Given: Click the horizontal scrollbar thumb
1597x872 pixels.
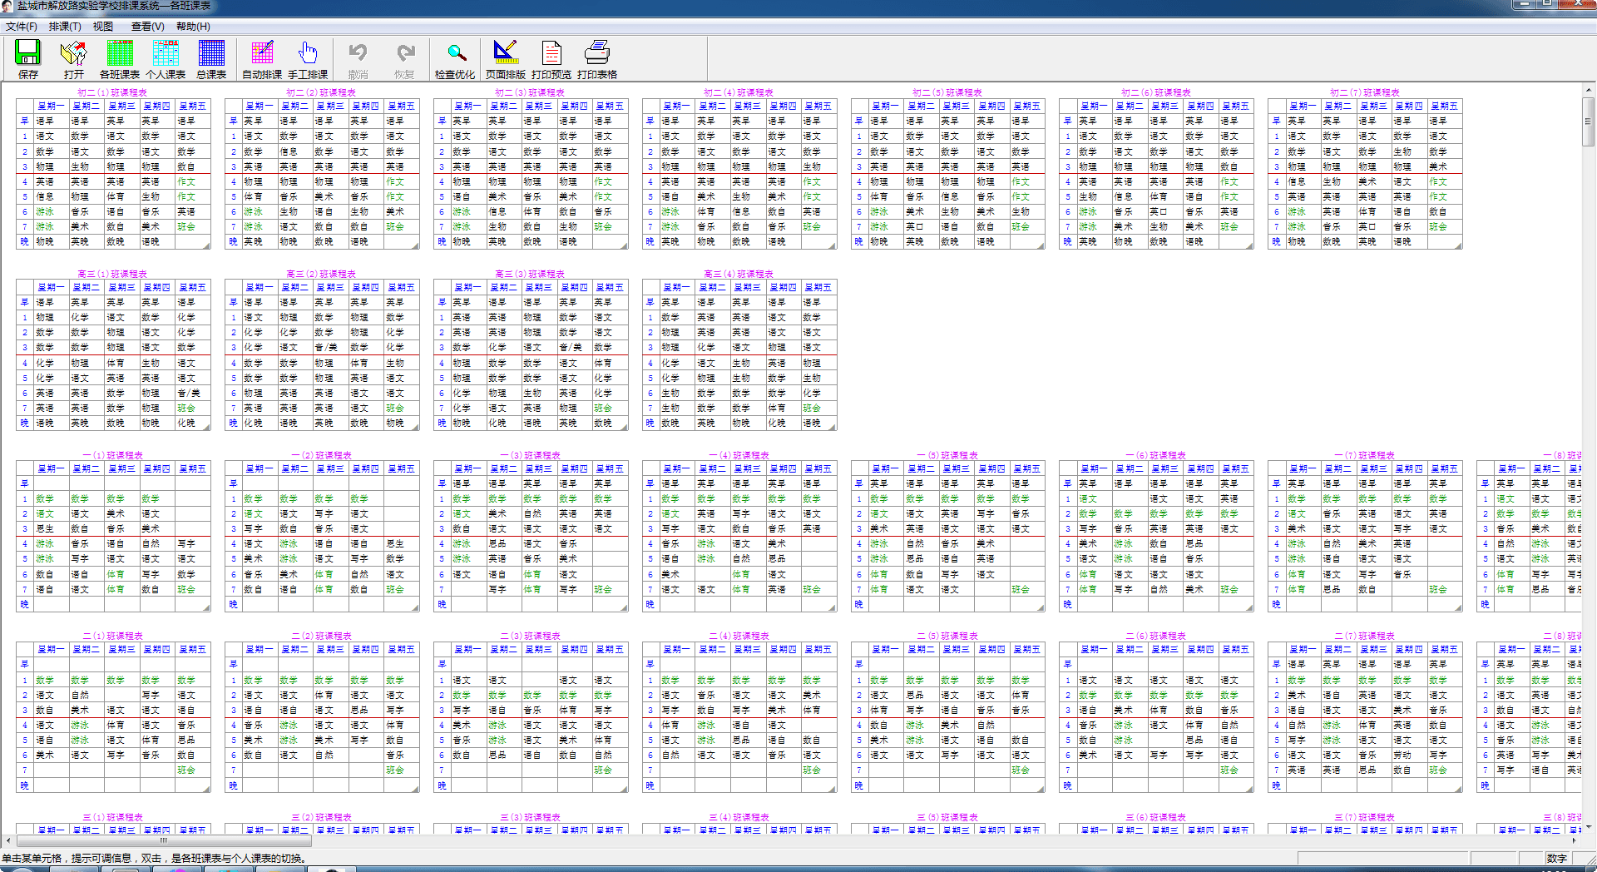Looking at the screenshot, I should click(163, 840).
